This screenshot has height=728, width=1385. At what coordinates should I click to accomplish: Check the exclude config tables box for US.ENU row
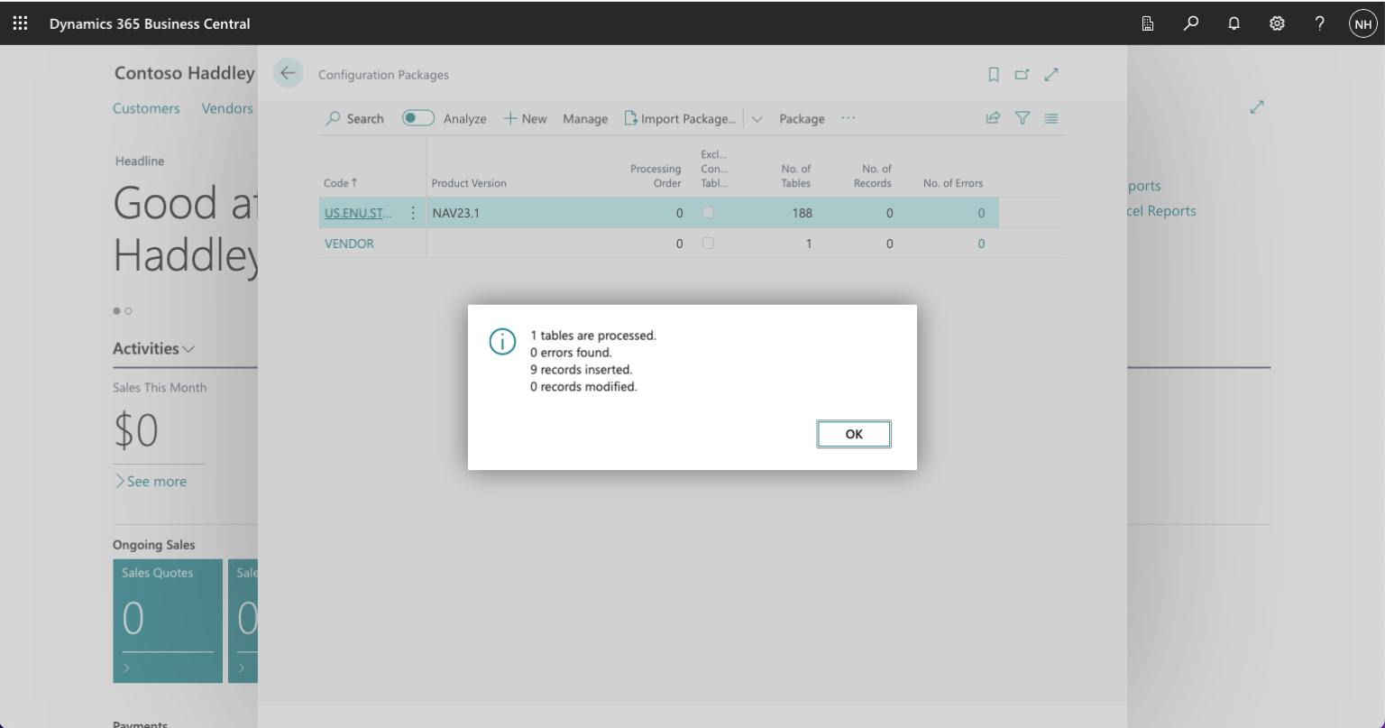tap(708, 213)
